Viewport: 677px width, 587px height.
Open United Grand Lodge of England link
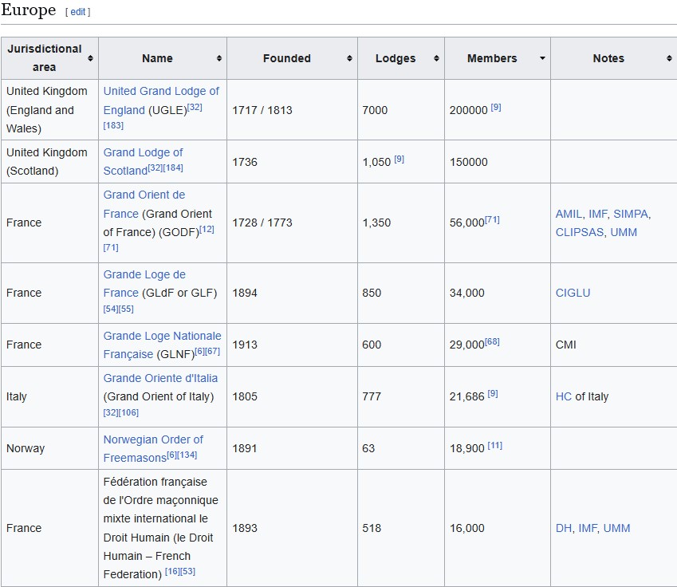coord(161,100)
